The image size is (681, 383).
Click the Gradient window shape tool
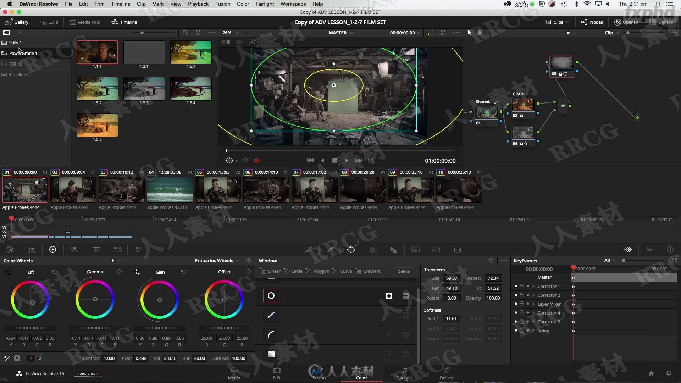(372, 271)
